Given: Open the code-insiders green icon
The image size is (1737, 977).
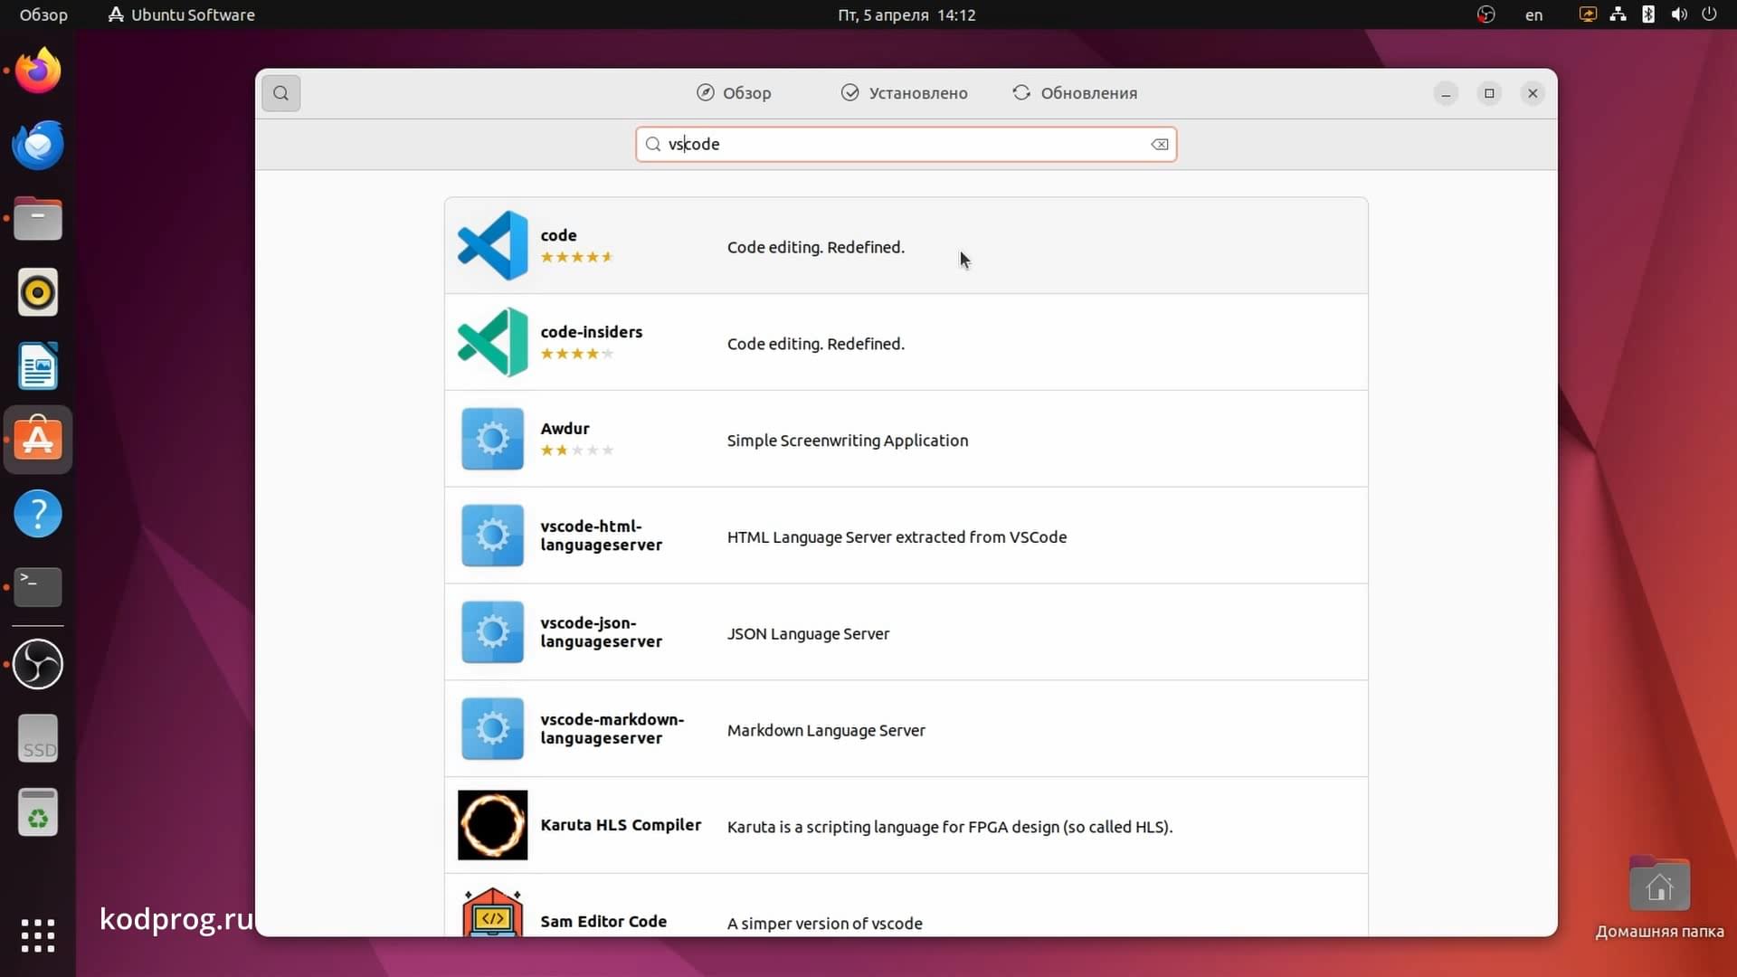Looking at the screenshot, I should pos(492,342).
